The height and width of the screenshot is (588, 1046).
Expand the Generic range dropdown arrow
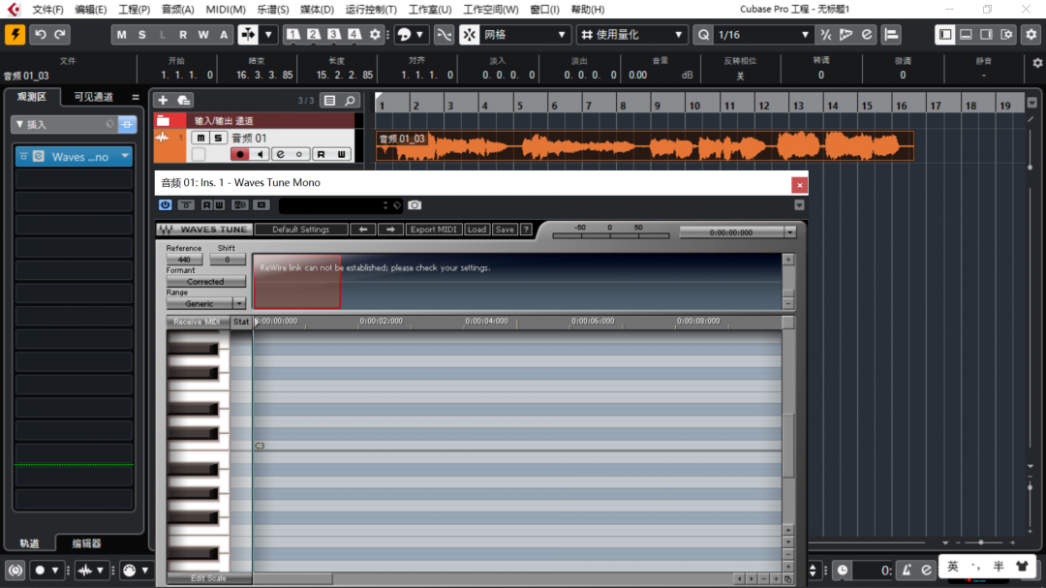239,303
